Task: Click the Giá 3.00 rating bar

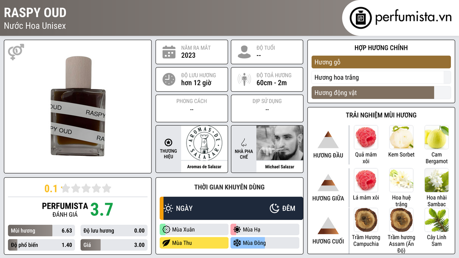Action: (114, 245)
